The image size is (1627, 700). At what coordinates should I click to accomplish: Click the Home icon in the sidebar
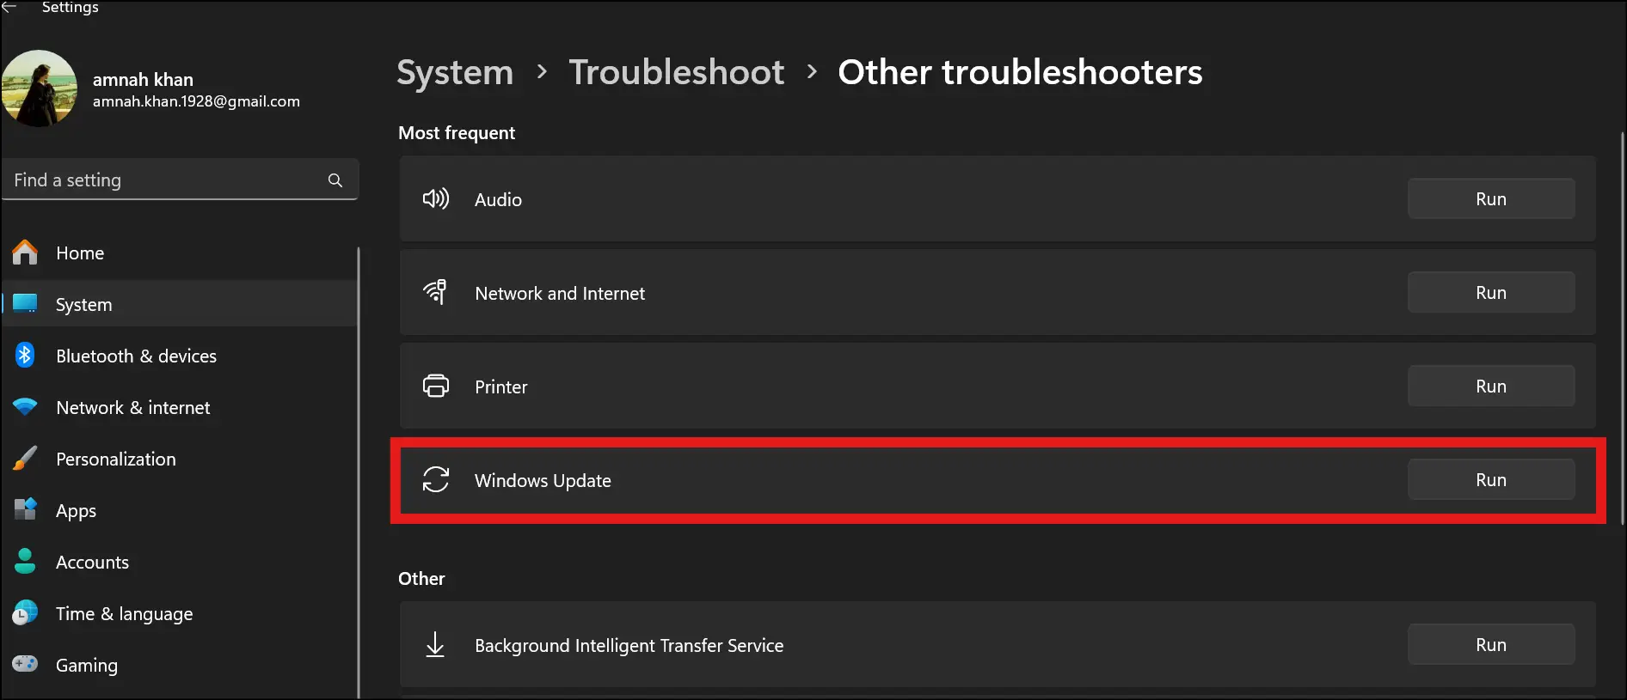(25, 253)
